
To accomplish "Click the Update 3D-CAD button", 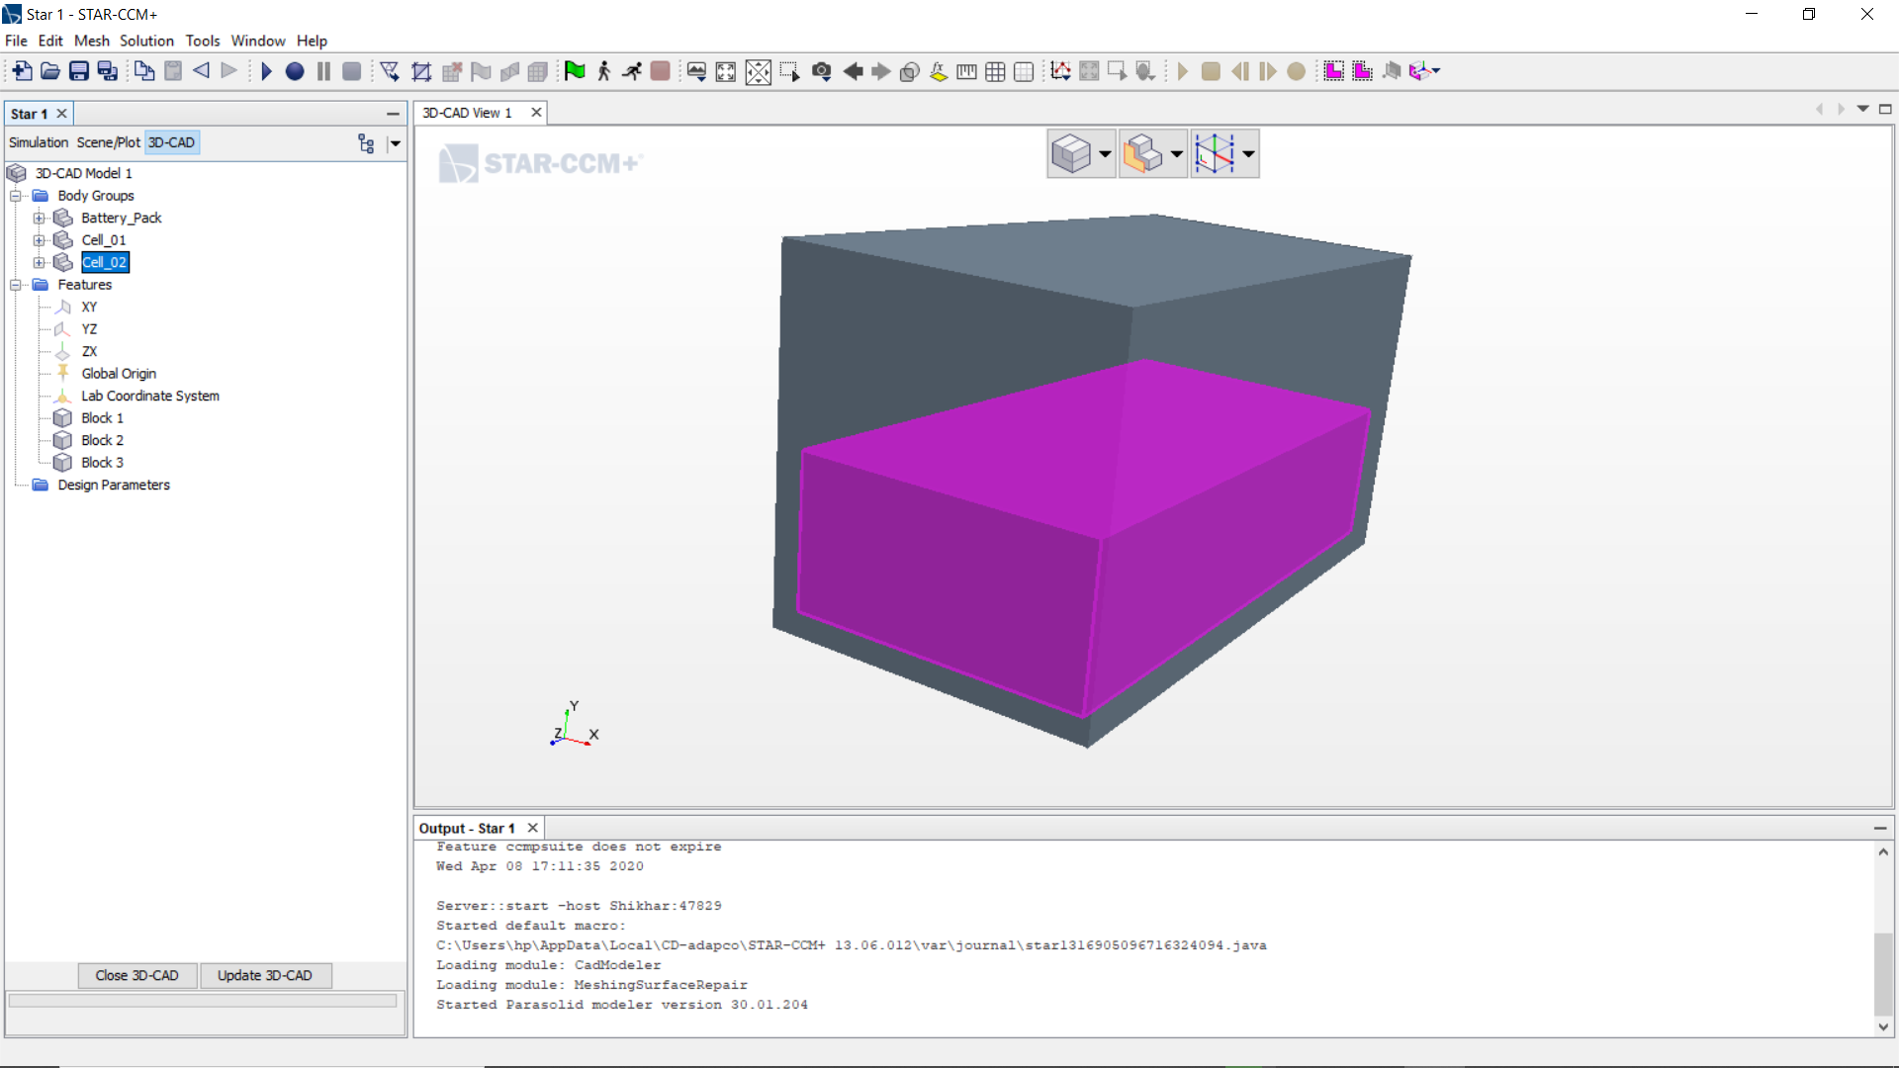I will coord(265,975).
